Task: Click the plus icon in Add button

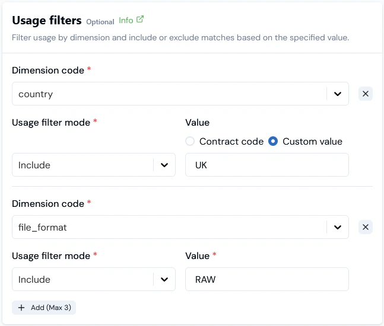Action: point(21,308)
